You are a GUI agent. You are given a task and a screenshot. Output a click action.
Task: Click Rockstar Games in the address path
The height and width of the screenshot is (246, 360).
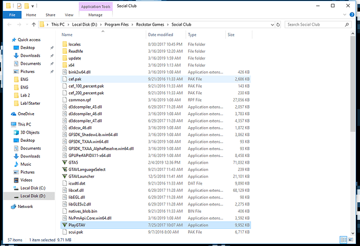(150, 24)
